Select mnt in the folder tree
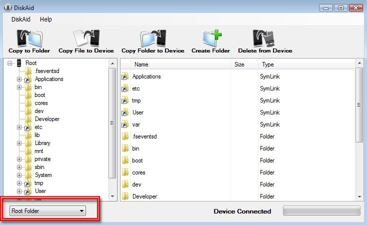Screen dimensions: 367x225 point(39,151)
